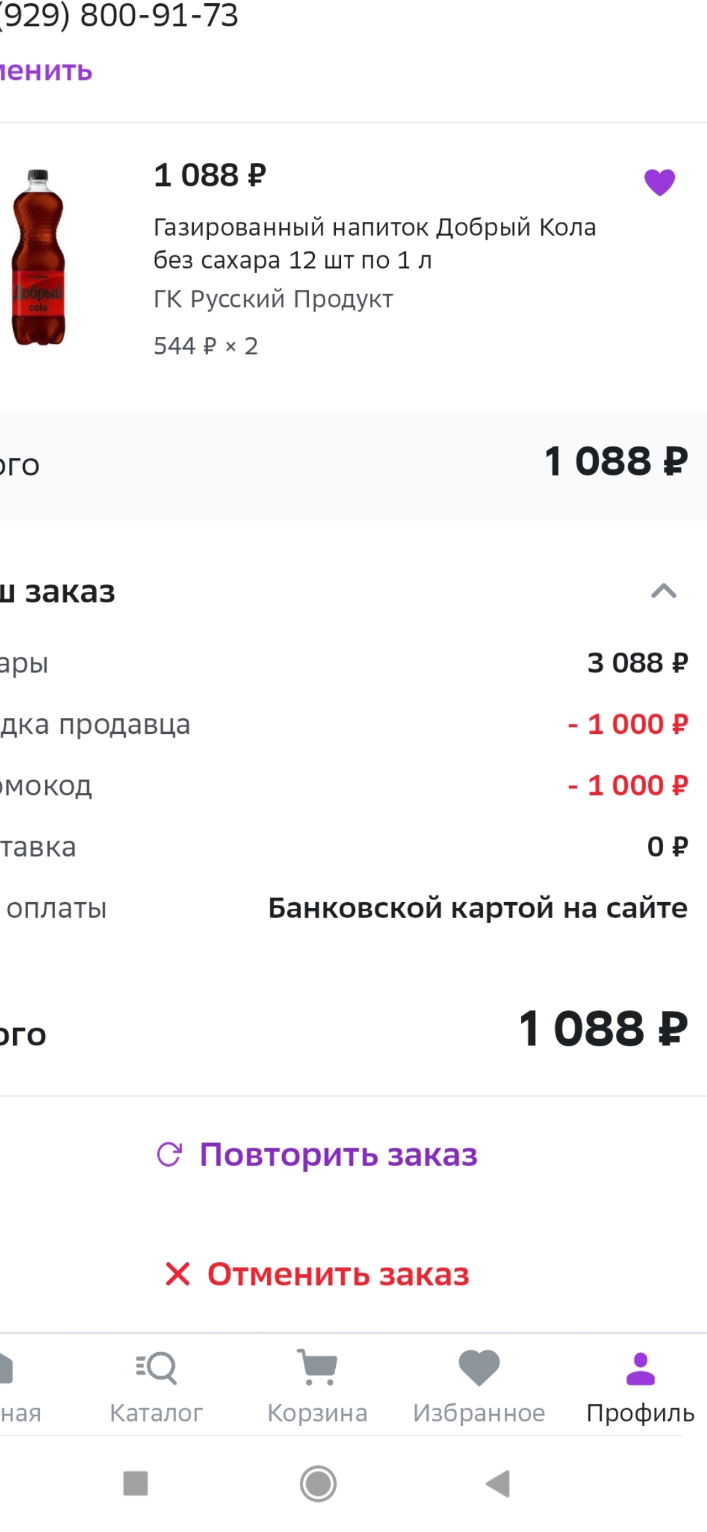Click the Избранное heart icon

pos(479,1368)
